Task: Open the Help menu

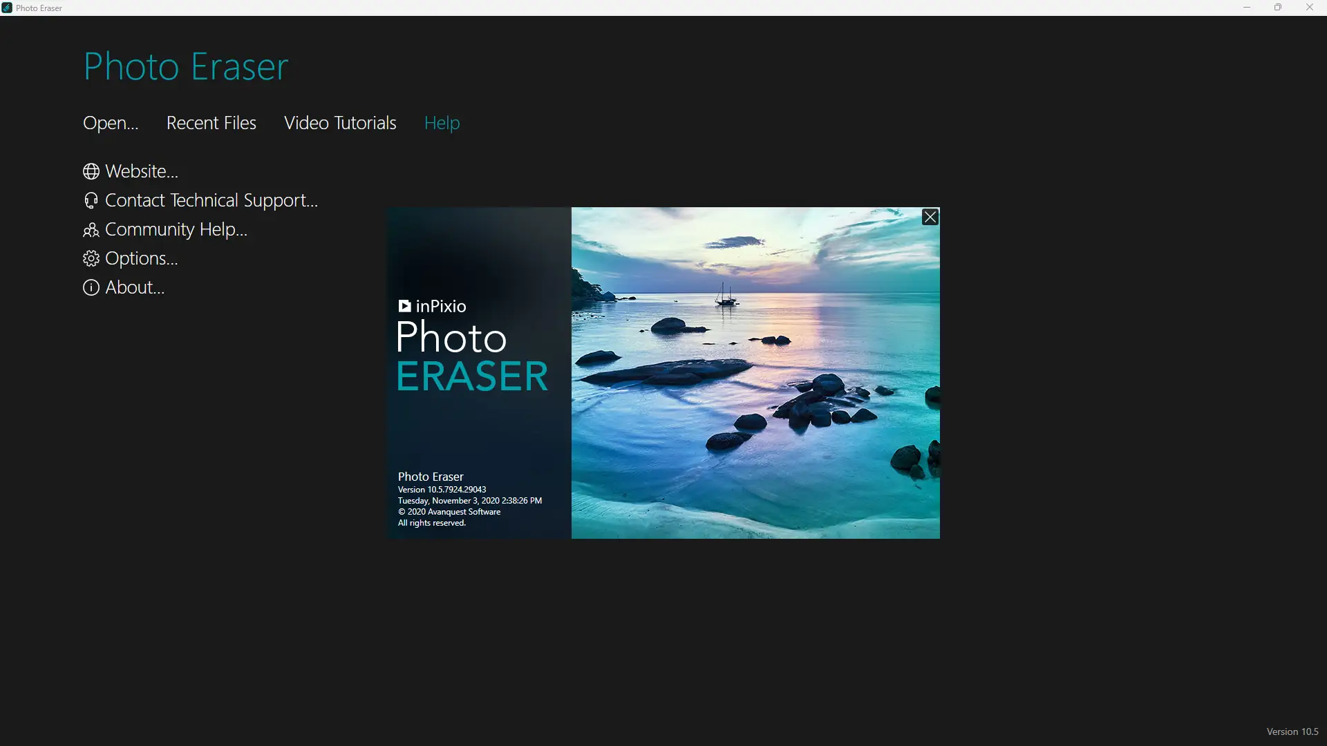Action: pyautogui.click(x=442, y=122)
